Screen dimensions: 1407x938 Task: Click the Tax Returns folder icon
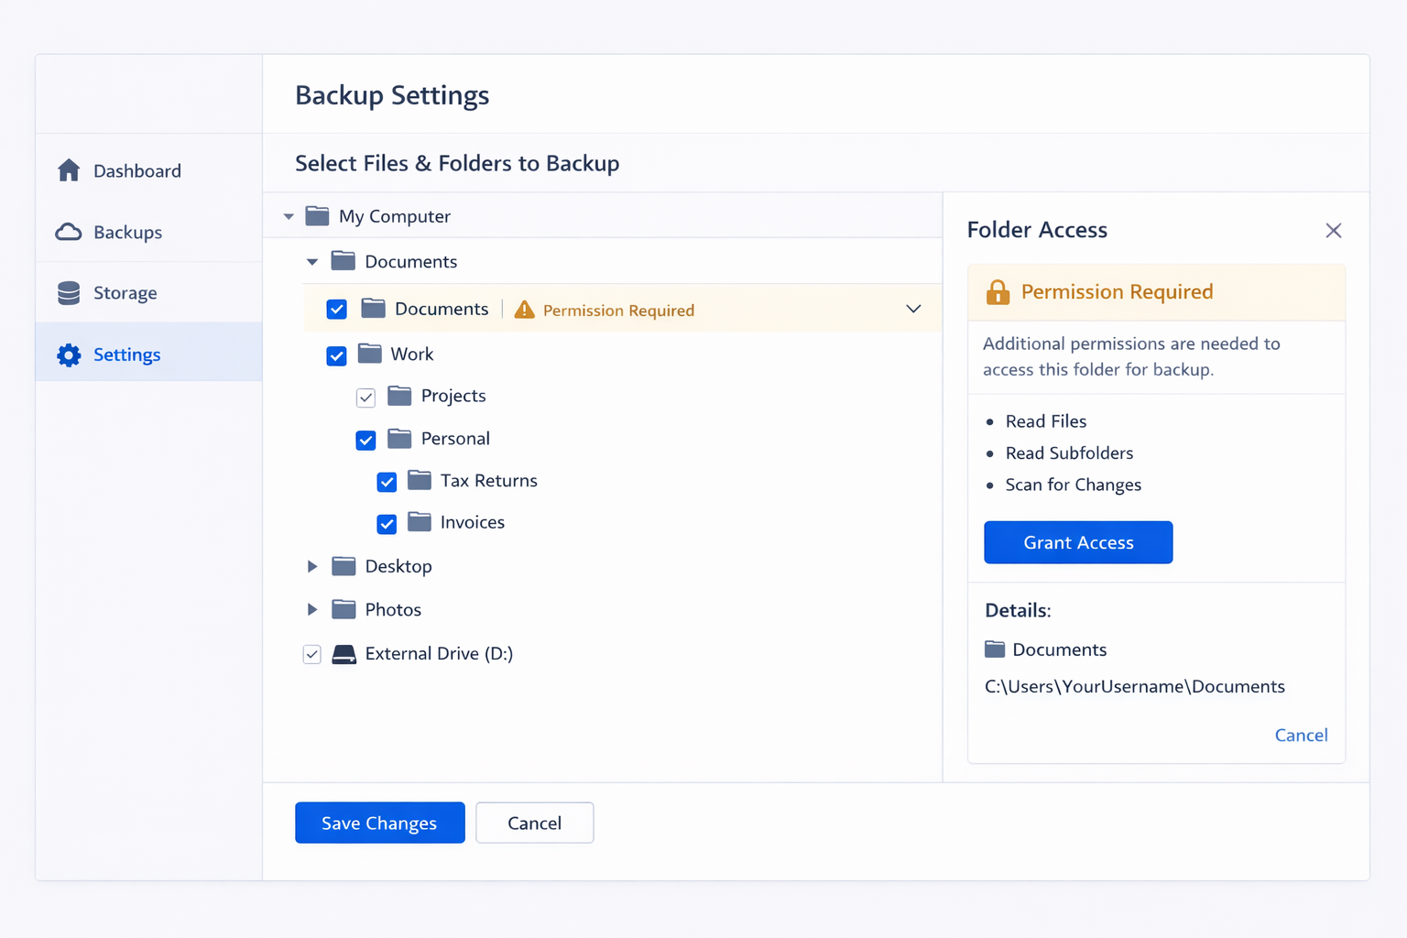(x=420, y=480)
